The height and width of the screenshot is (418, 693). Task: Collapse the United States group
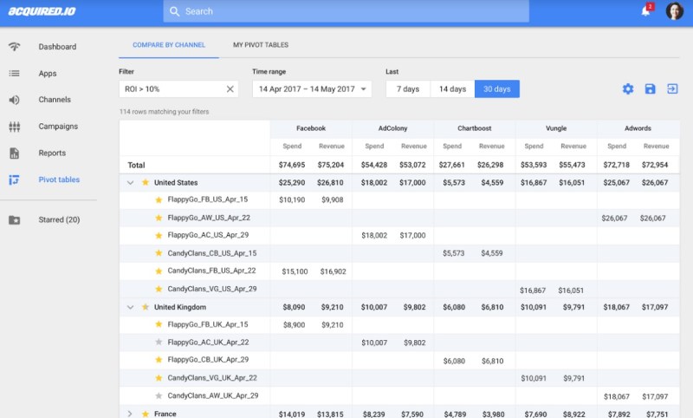point(130,182)
